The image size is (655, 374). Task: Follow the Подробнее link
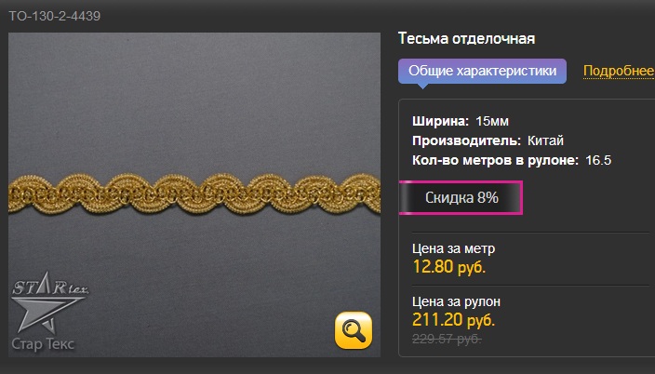[x=619, y=71]
